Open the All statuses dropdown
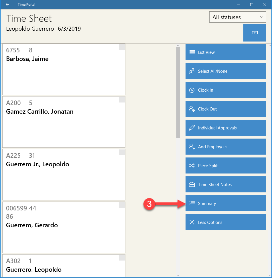Screen dimensions: 272x278 pyautogui.click(x=237, y=17)
